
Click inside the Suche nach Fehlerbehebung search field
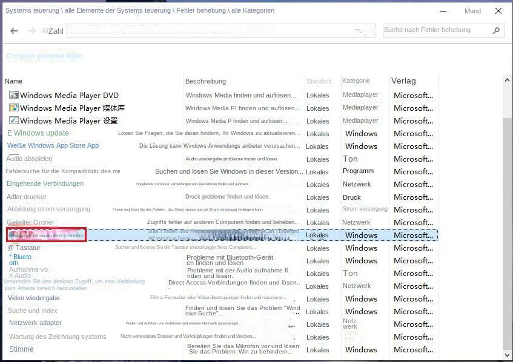coord(436,30)
